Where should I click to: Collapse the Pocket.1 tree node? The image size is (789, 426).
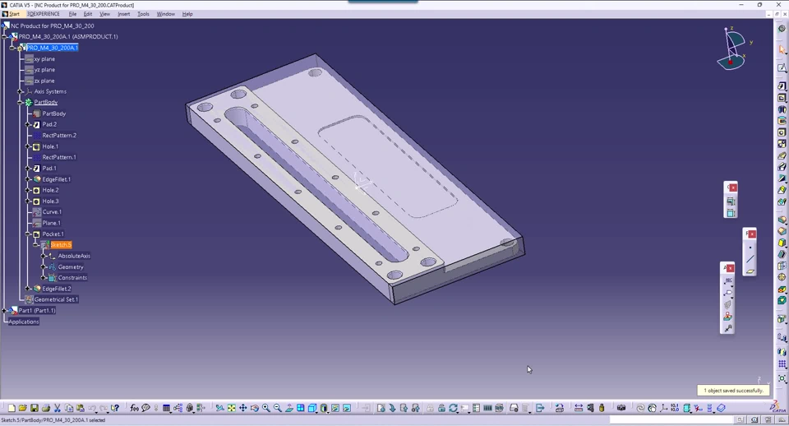(x=28, y=234)
